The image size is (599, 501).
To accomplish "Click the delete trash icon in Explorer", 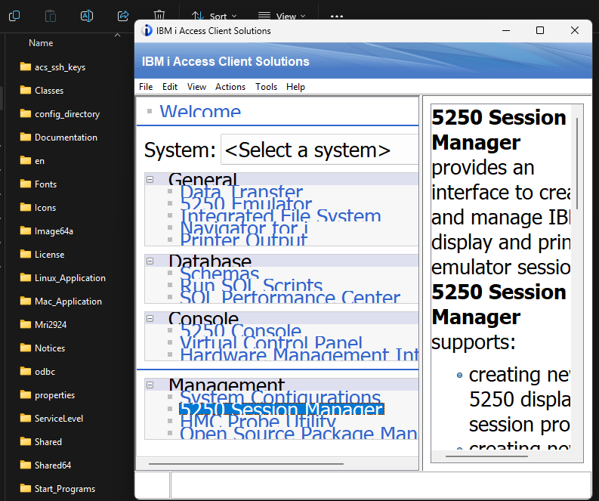I will (159, 15).
